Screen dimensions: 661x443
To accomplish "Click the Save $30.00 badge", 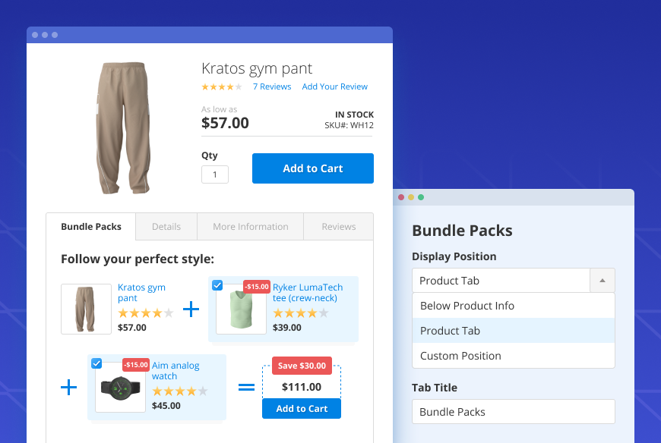I will [302, 366].
